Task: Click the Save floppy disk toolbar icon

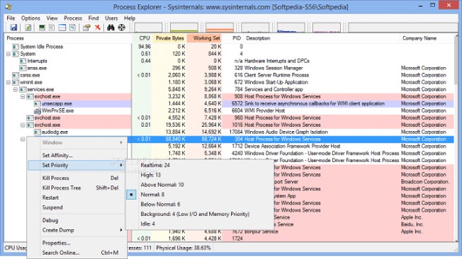Action: coord(13,28)
